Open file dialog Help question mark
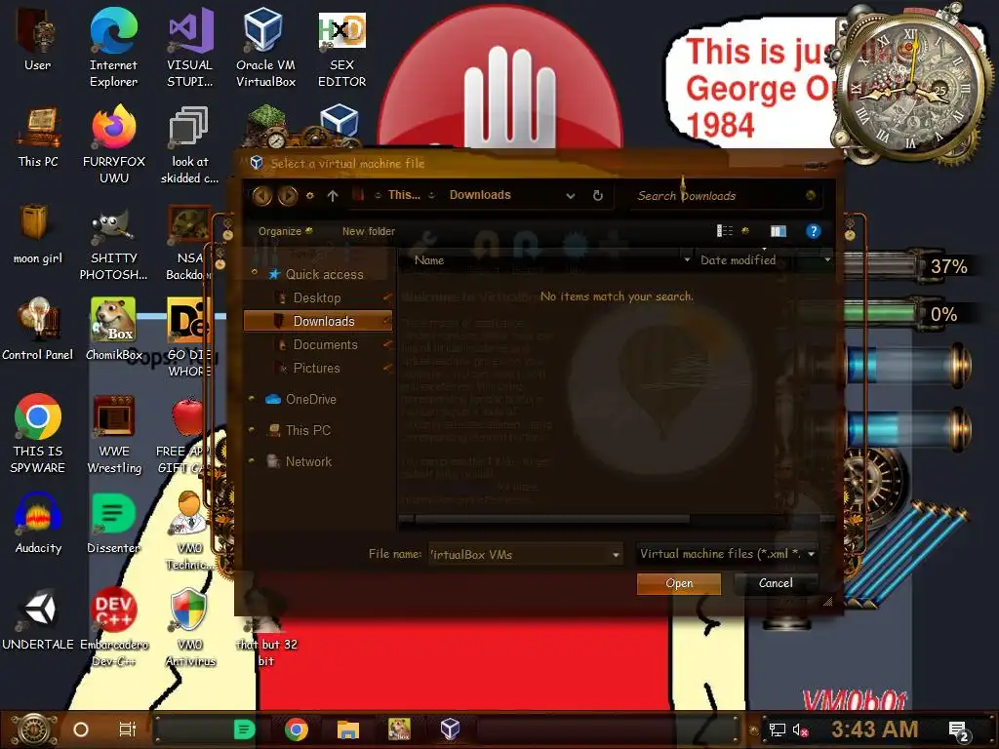This screenshot has height=749, width=999. coord(813,231)
